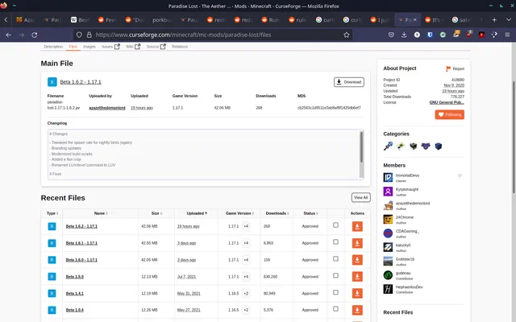Tick checkbox for Beta 1.5.0 row
This screenshot has width=516, height=322.
point(335,275)
